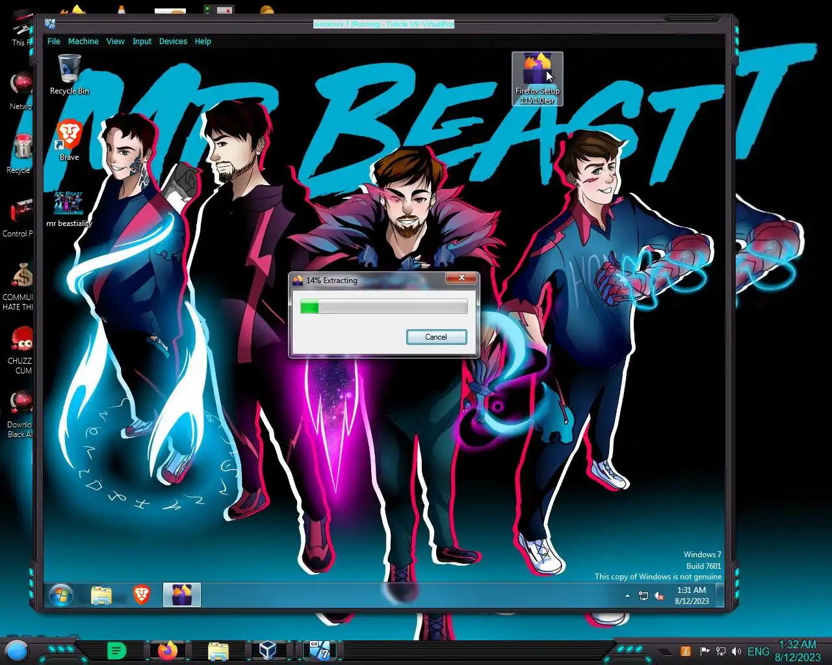Open the File menu in VirtualBox

click(x=54, y=41)
